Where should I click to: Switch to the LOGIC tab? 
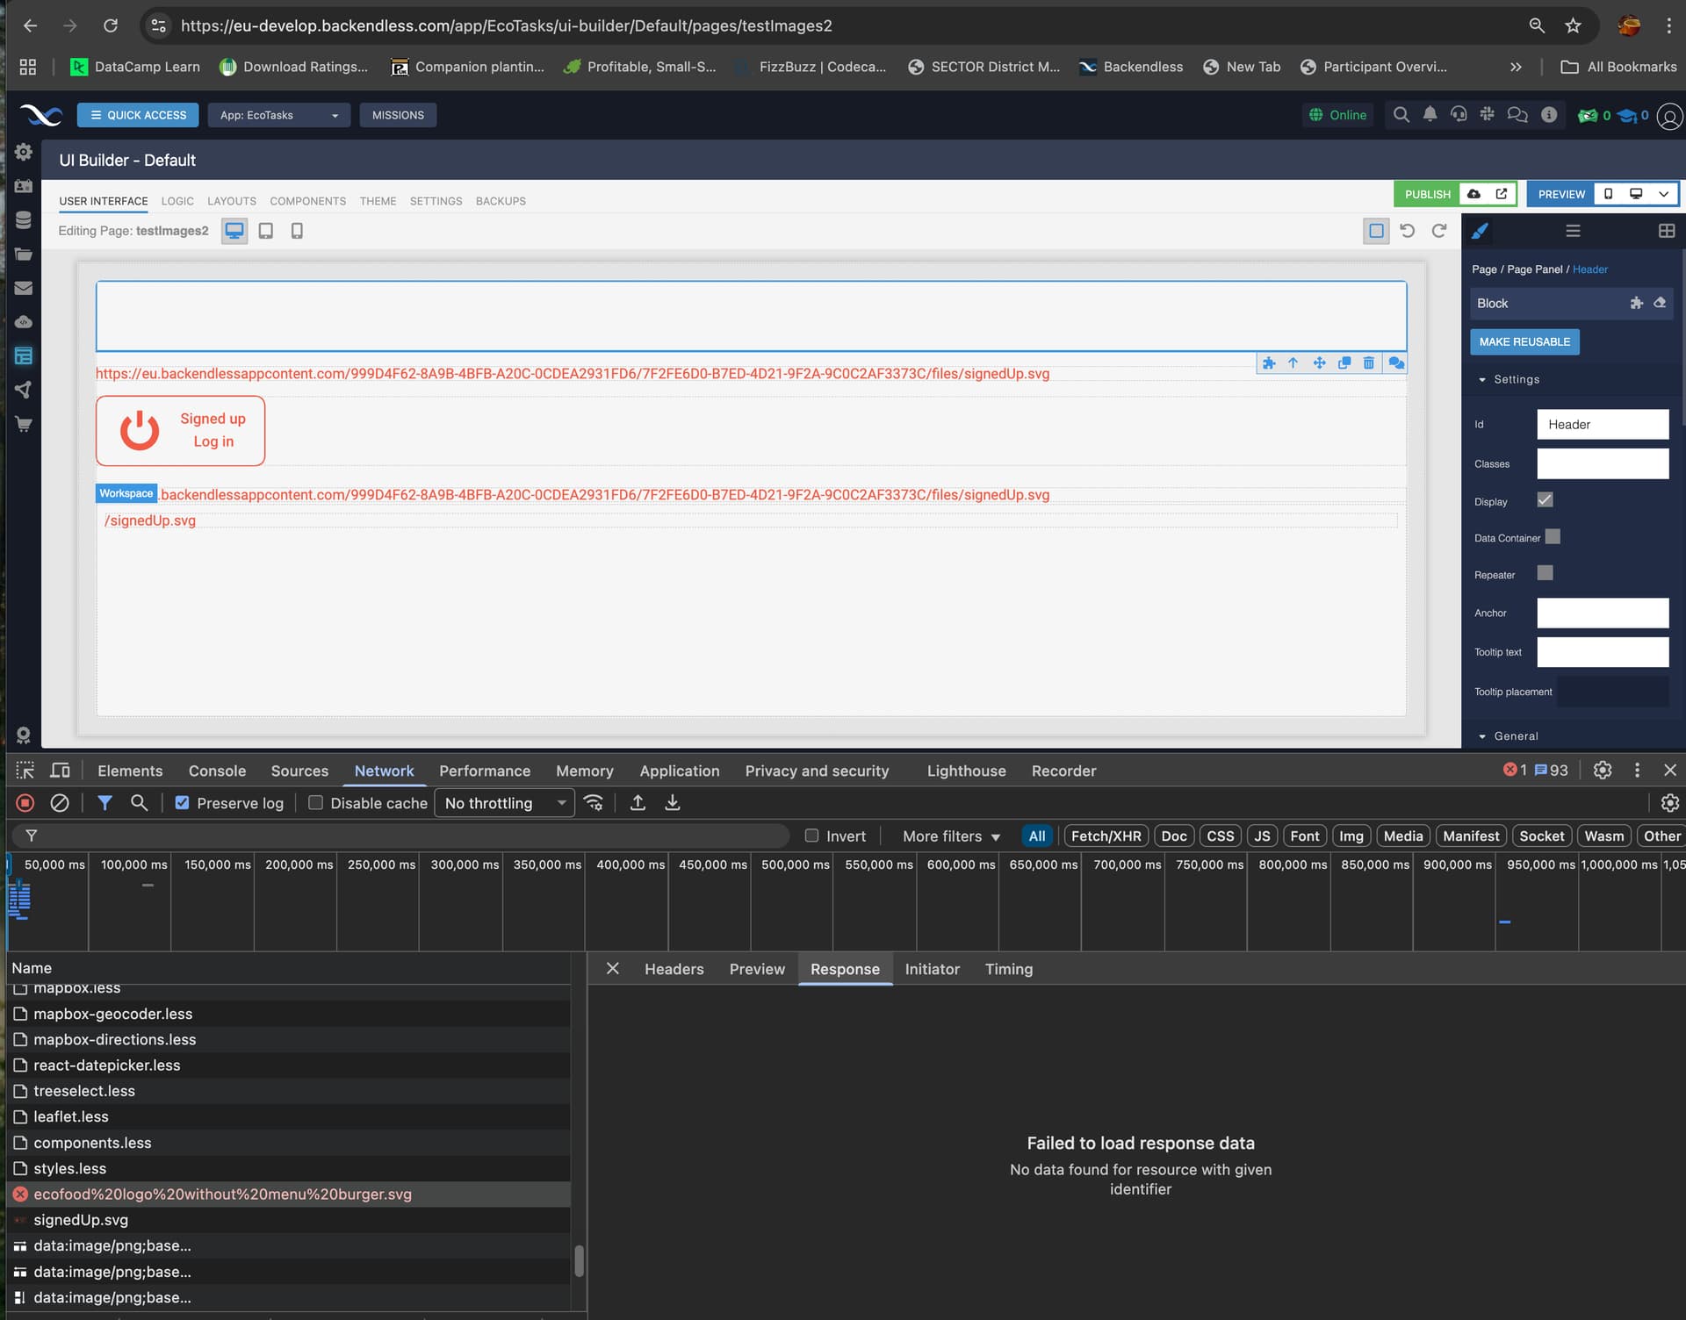coord(177,201)
